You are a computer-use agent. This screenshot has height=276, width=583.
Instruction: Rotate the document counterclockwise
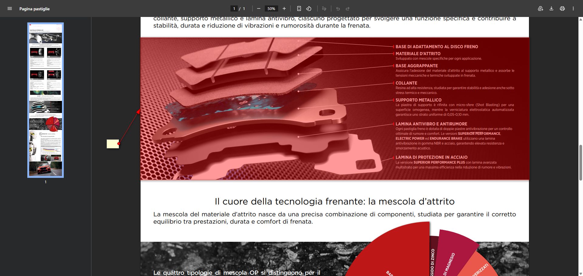tap(309, 9)
